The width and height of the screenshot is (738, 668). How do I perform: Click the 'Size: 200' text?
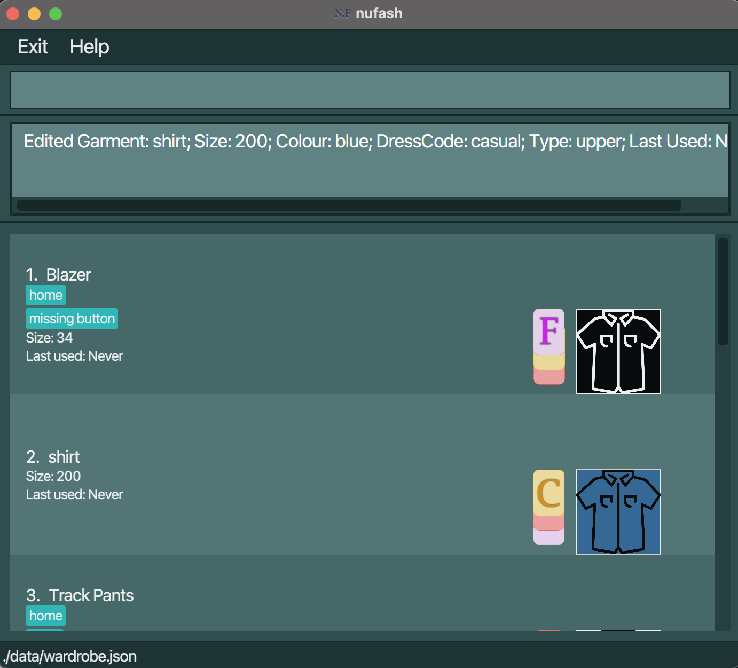point(53,476)
